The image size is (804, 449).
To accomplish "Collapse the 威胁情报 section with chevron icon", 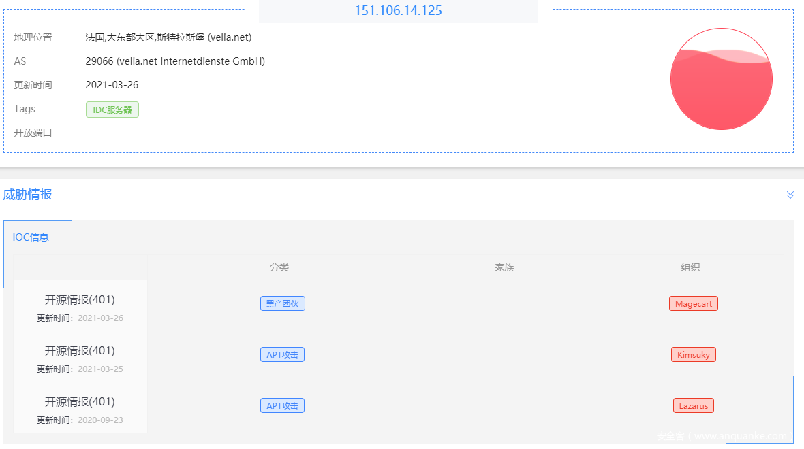I will tap(790, 195).
